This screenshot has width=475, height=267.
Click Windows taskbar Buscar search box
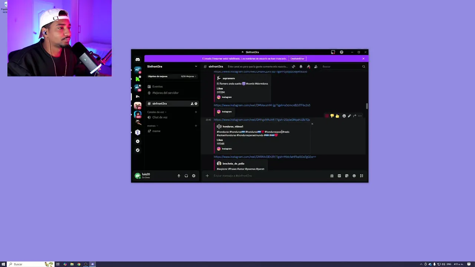pyautogui.click(x=30, y=264)
